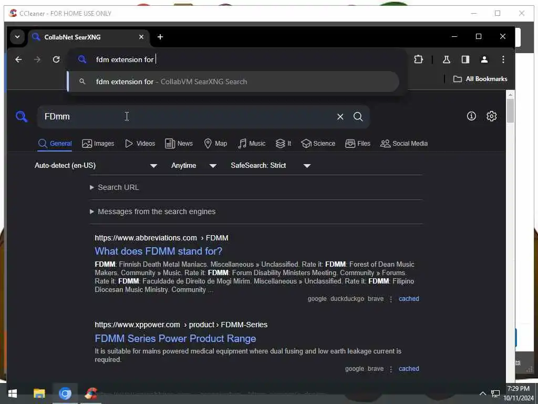Open 'What does FDMM stand for?' result
Screen dimensions: 538x404
click(x=159, y=251)
